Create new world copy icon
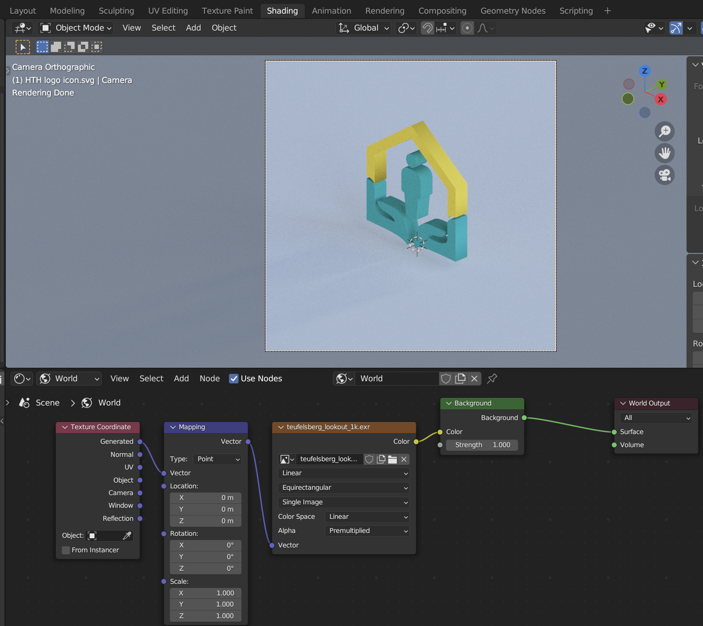The width and height of the screenshot is (703, 626). (x=460, y=378)
